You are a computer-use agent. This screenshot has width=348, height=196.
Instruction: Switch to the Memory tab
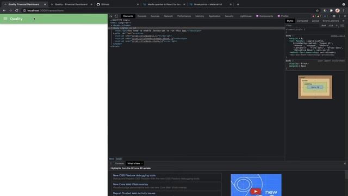[200, 16]
